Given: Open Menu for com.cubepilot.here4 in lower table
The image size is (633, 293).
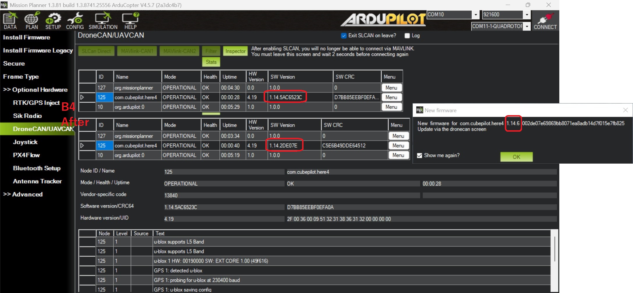Looking at the screenshot, I should click(x=399, y=146).
